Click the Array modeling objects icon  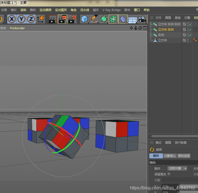click(x=113, y=19)
